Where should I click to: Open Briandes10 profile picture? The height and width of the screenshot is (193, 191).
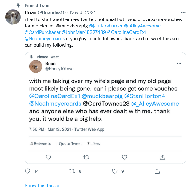13,17
